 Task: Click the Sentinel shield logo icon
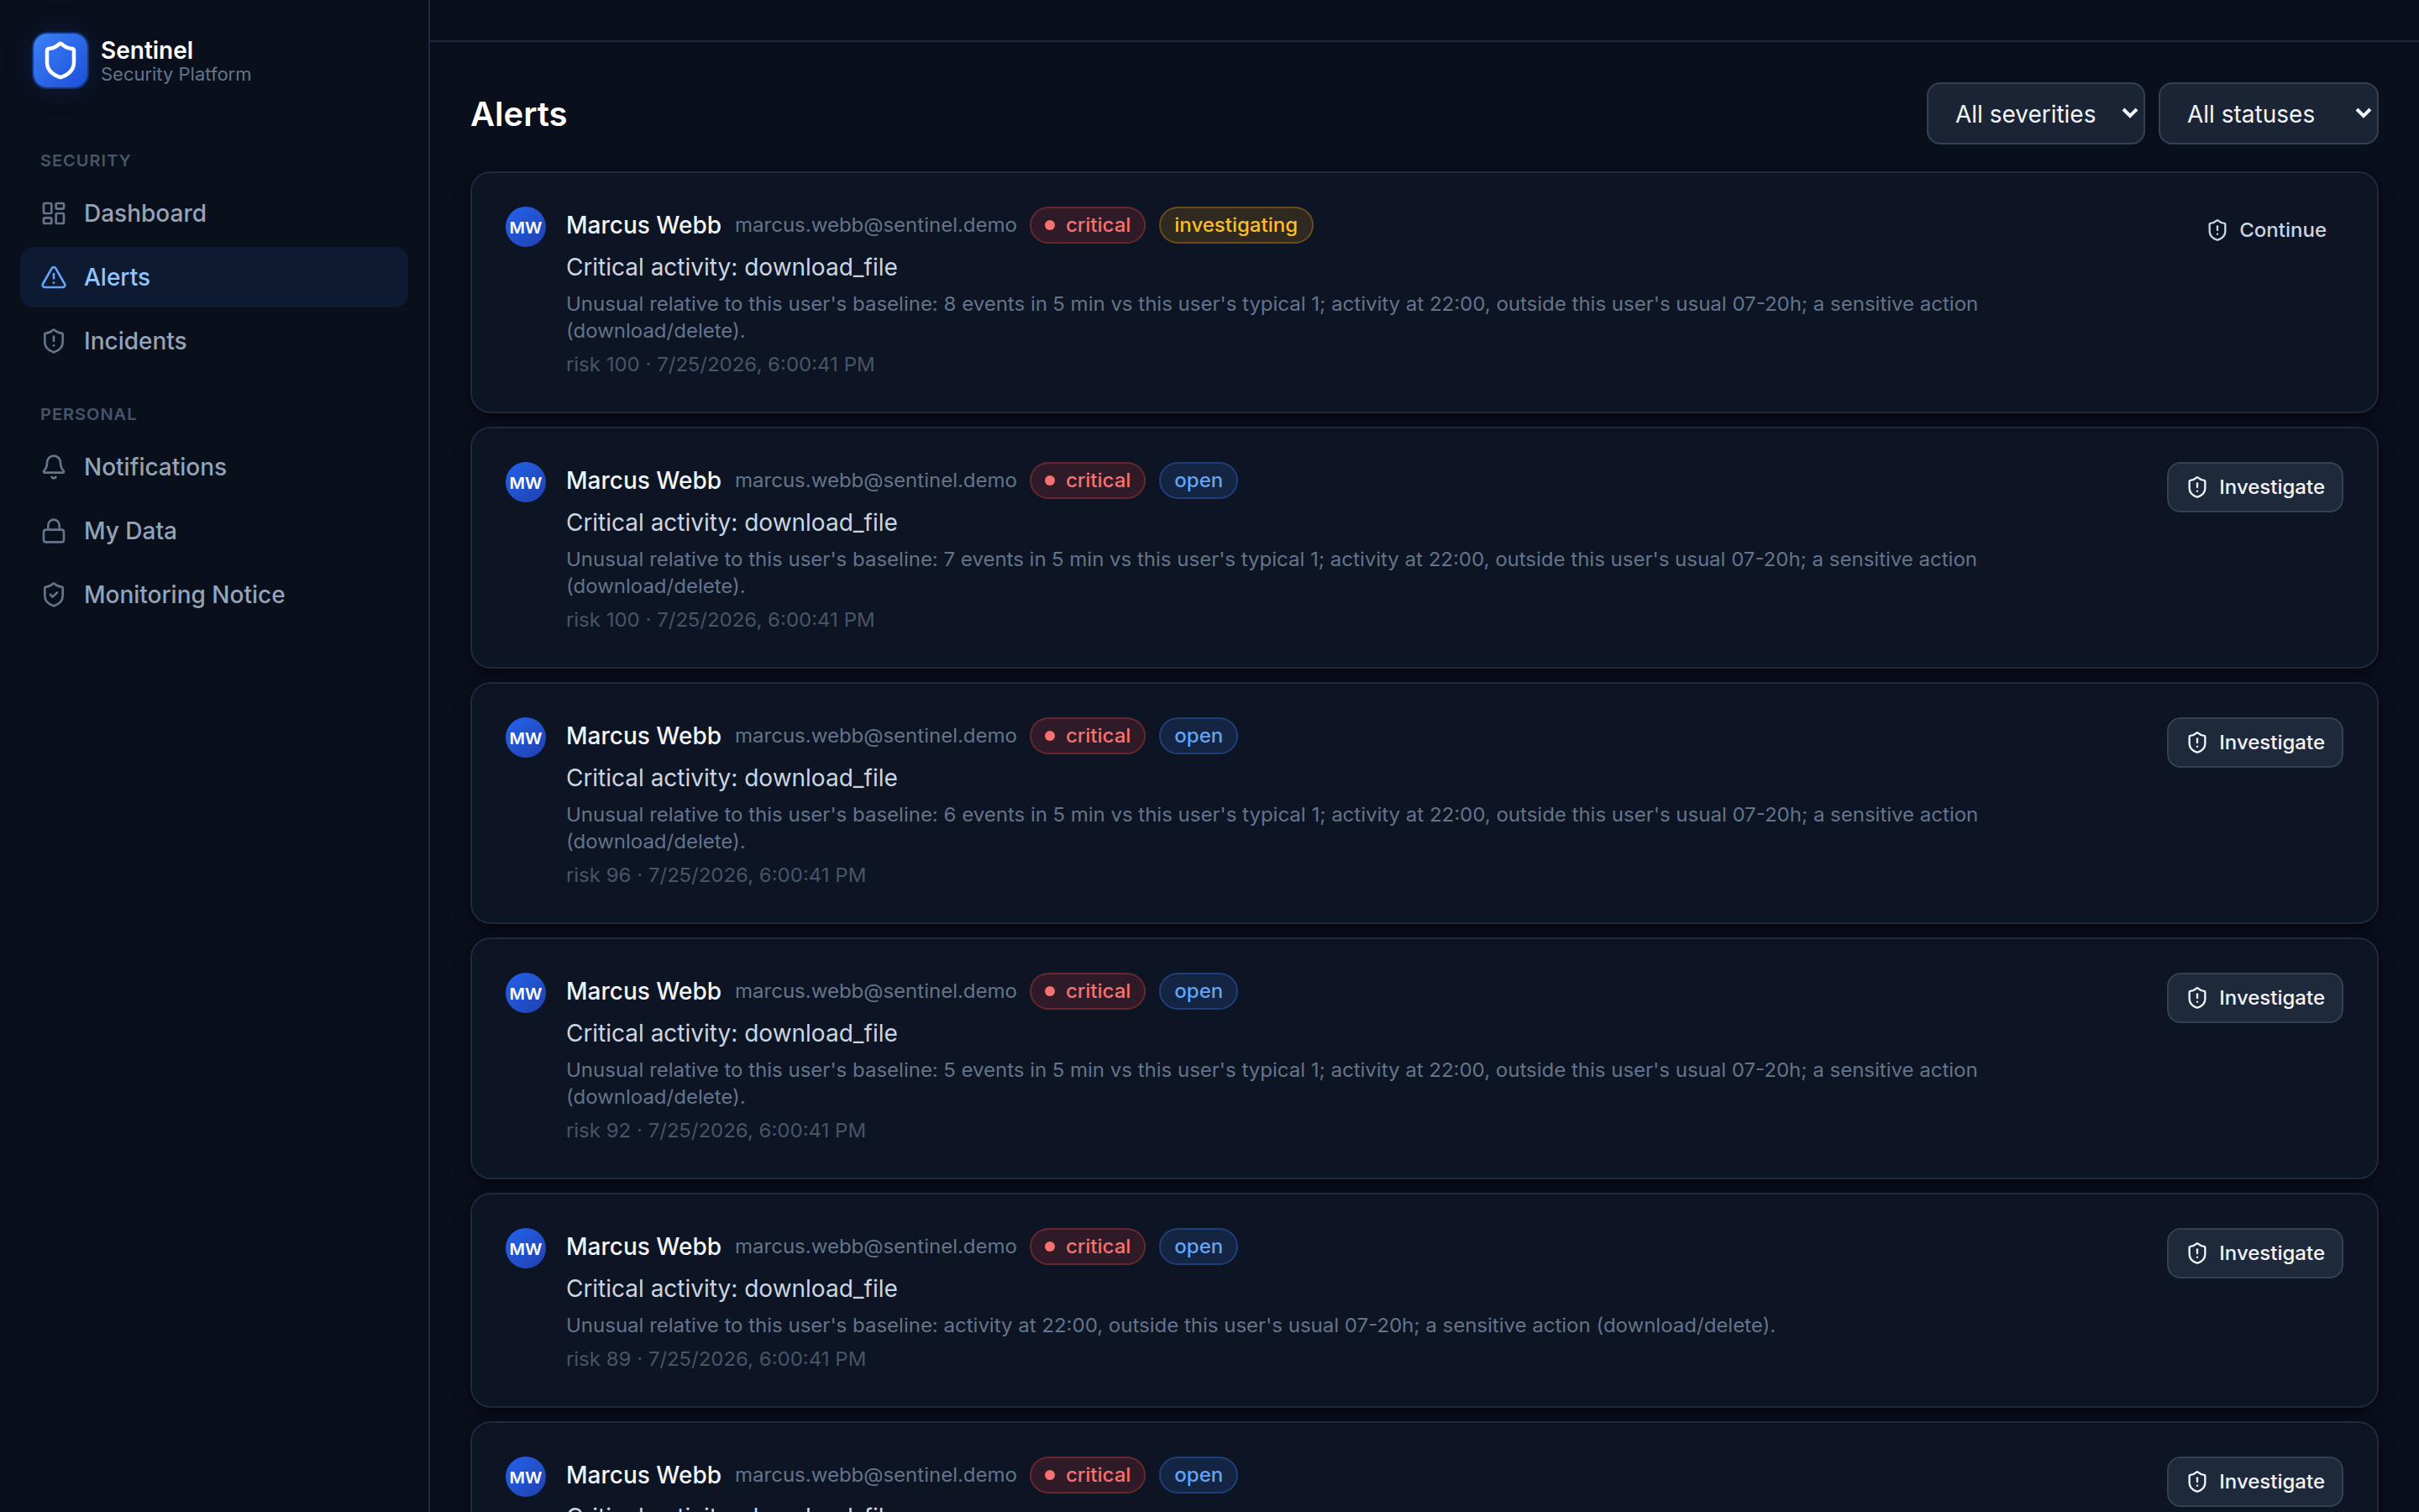click(x=60, y=61)
